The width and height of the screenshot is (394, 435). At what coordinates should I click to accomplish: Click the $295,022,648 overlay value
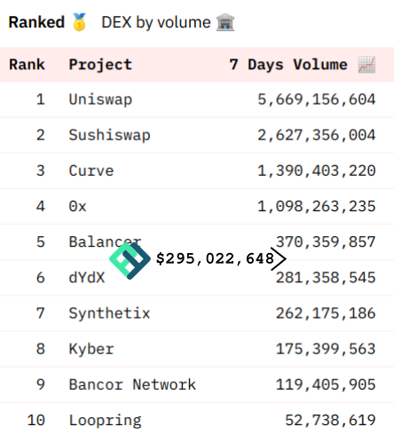215,258
